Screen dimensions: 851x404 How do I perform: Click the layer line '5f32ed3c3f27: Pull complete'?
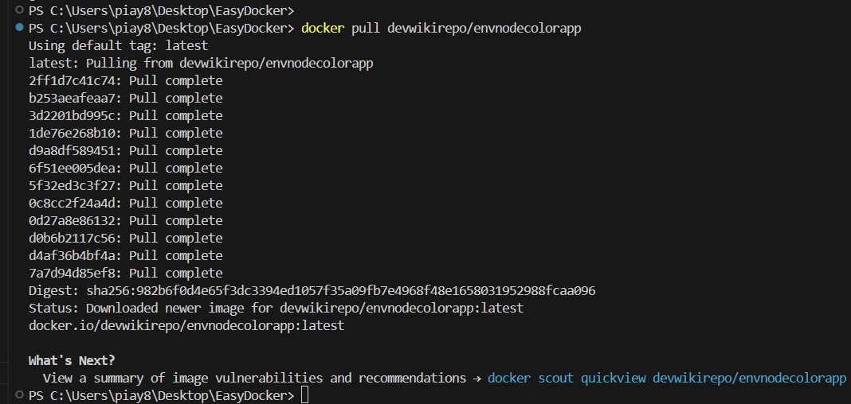[x=125, y=186]
